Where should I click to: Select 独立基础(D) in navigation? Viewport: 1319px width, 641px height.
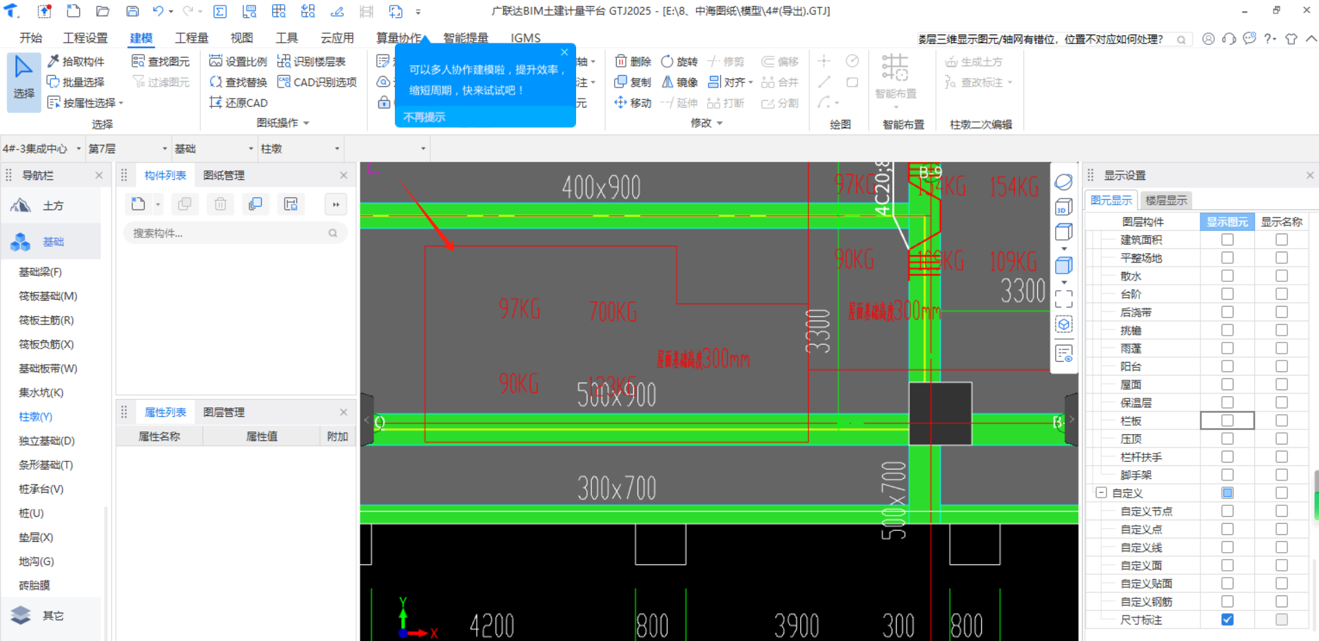click(x=46, y=440)
